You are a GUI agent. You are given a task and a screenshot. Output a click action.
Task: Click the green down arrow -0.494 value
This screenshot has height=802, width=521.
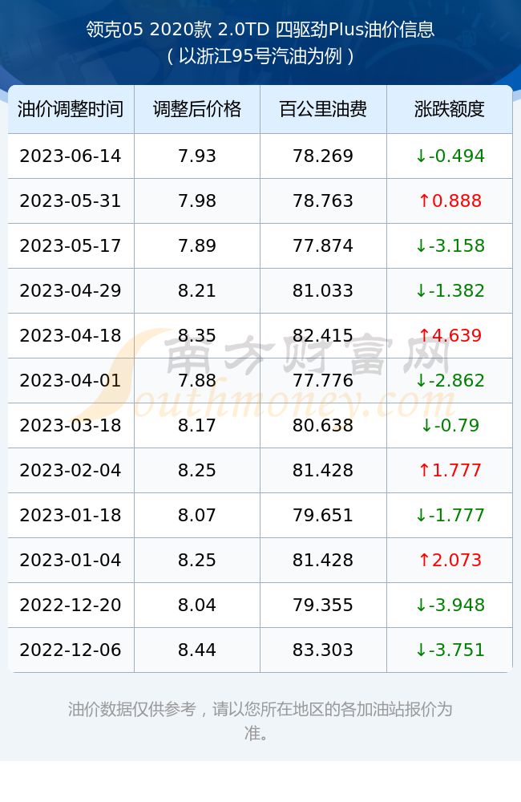pyautogui.click(x=450, y=156)
